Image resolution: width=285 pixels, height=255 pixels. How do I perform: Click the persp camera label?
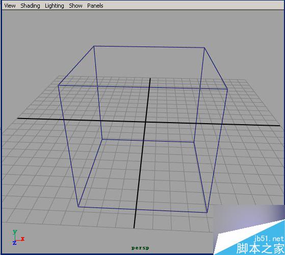140,248
